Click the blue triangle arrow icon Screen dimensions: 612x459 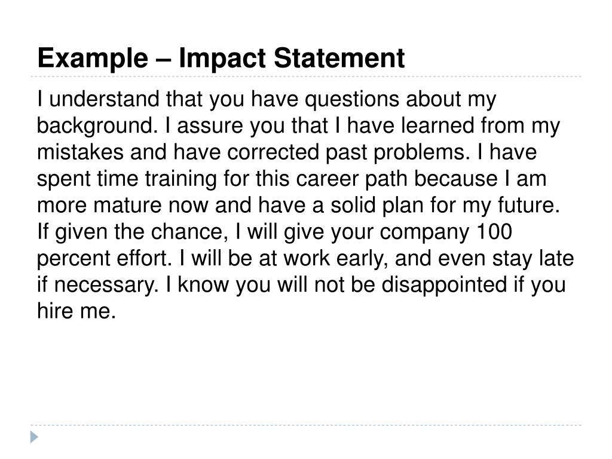34,437
